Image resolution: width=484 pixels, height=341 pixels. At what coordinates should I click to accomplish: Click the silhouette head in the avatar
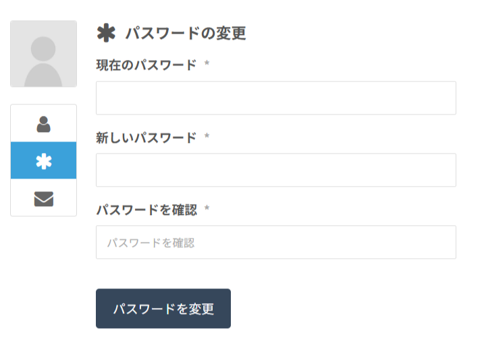point(43,49)
